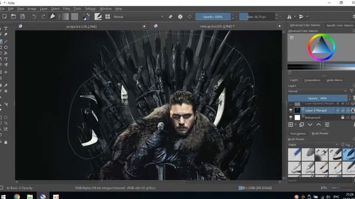
Task: Open the Filter menu
Action: pyautogui.click(x=67, y=9)
